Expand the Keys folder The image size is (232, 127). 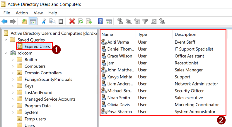tap(13, 86)
